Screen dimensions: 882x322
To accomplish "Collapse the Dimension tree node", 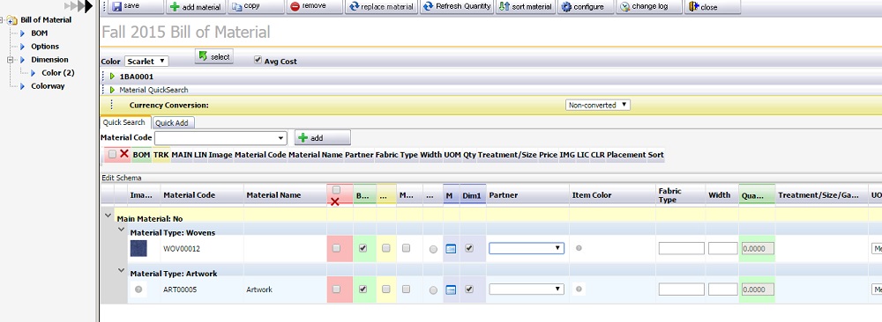I will (x=10, y=60).
